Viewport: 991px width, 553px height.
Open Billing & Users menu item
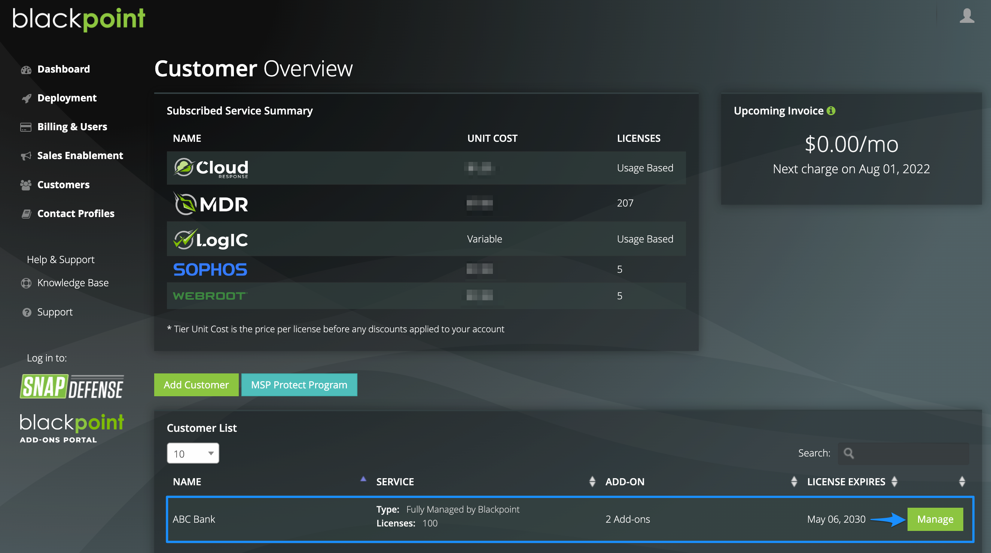(x=72, y=127)
